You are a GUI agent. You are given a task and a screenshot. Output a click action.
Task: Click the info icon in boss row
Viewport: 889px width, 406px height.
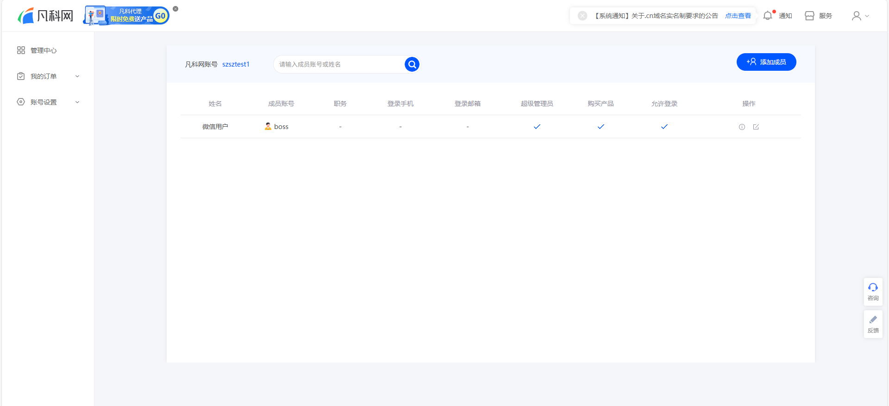coord(742,127)
